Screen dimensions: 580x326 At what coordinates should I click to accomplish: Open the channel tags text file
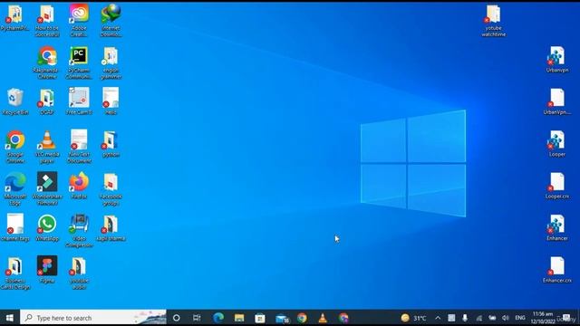click(15, 227)
